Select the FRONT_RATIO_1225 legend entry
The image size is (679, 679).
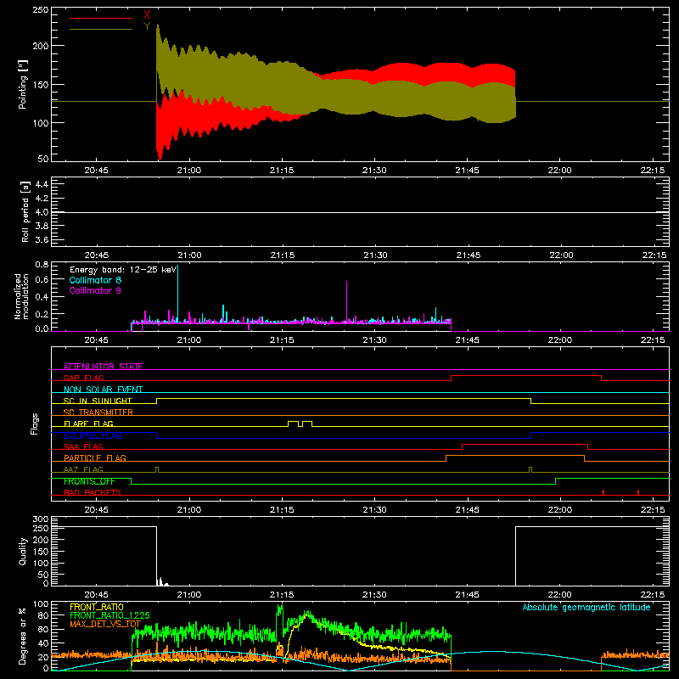tap(109, 615)
